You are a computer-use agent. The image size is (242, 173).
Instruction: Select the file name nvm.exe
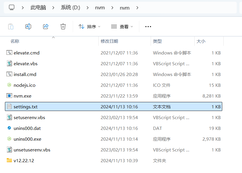click(22, 96)
